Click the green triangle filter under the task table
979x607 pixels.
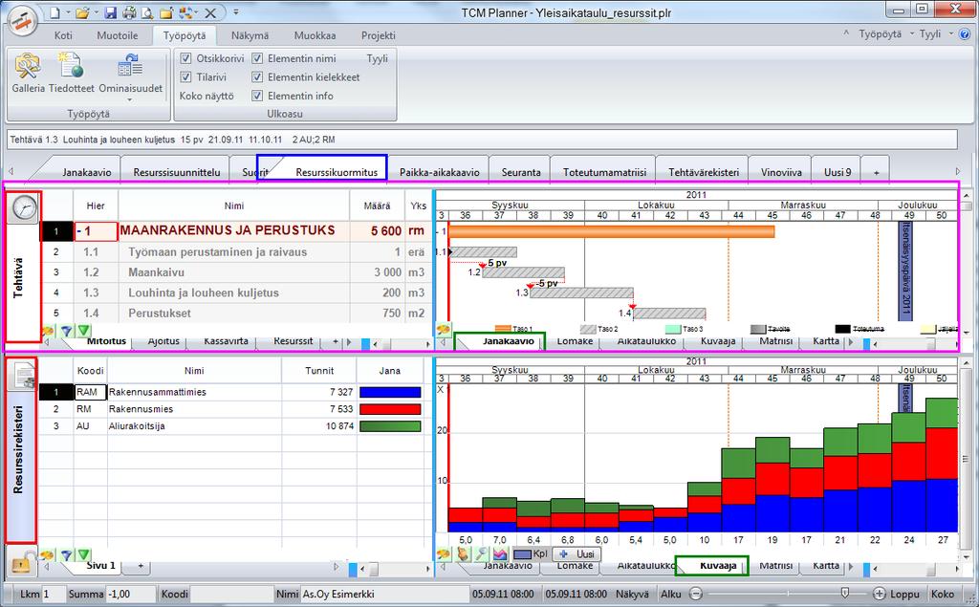84,331
